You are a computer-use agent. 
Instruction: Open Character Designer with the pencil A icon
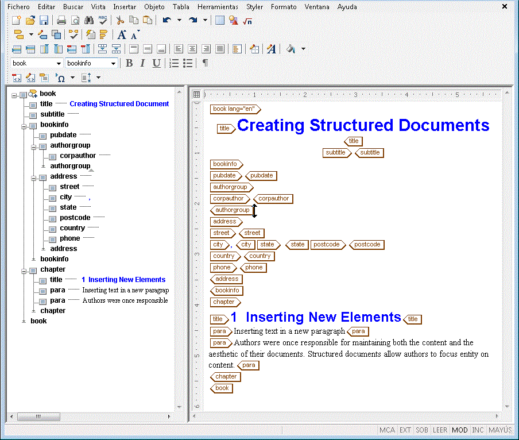click(x=272, y=49)
